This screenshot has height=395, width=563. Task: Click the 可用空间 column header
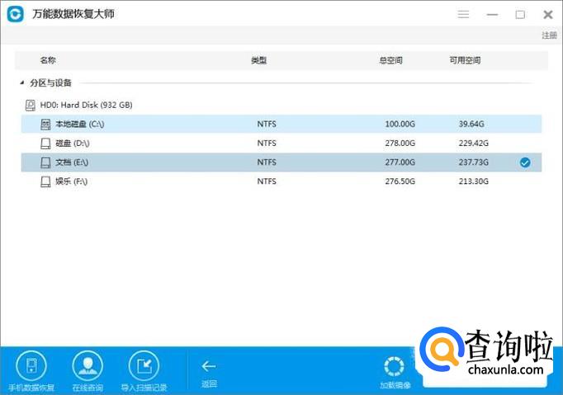pyautogui.click(x=465, y=60)
